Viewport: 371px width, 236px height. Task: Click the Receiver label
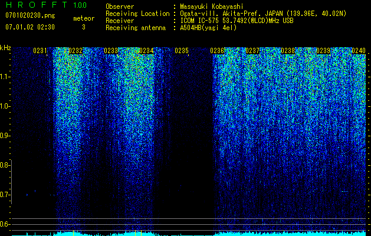(x=120, y=21)
